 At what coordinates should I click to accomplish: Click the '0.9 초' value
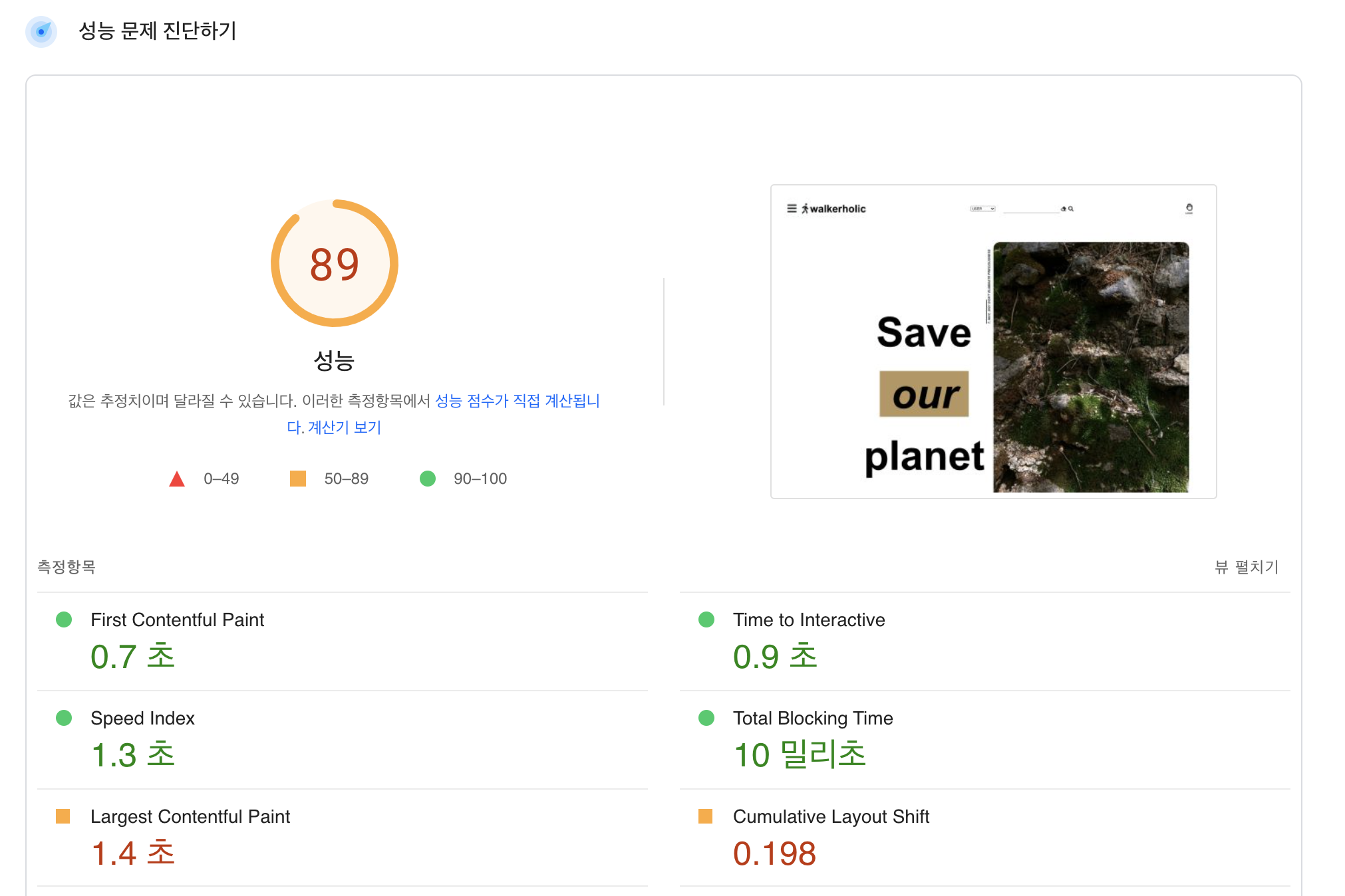point(776,657)
